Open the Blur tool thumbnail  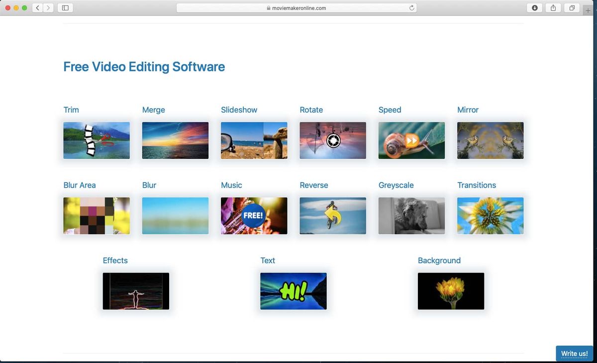point(175,216)
